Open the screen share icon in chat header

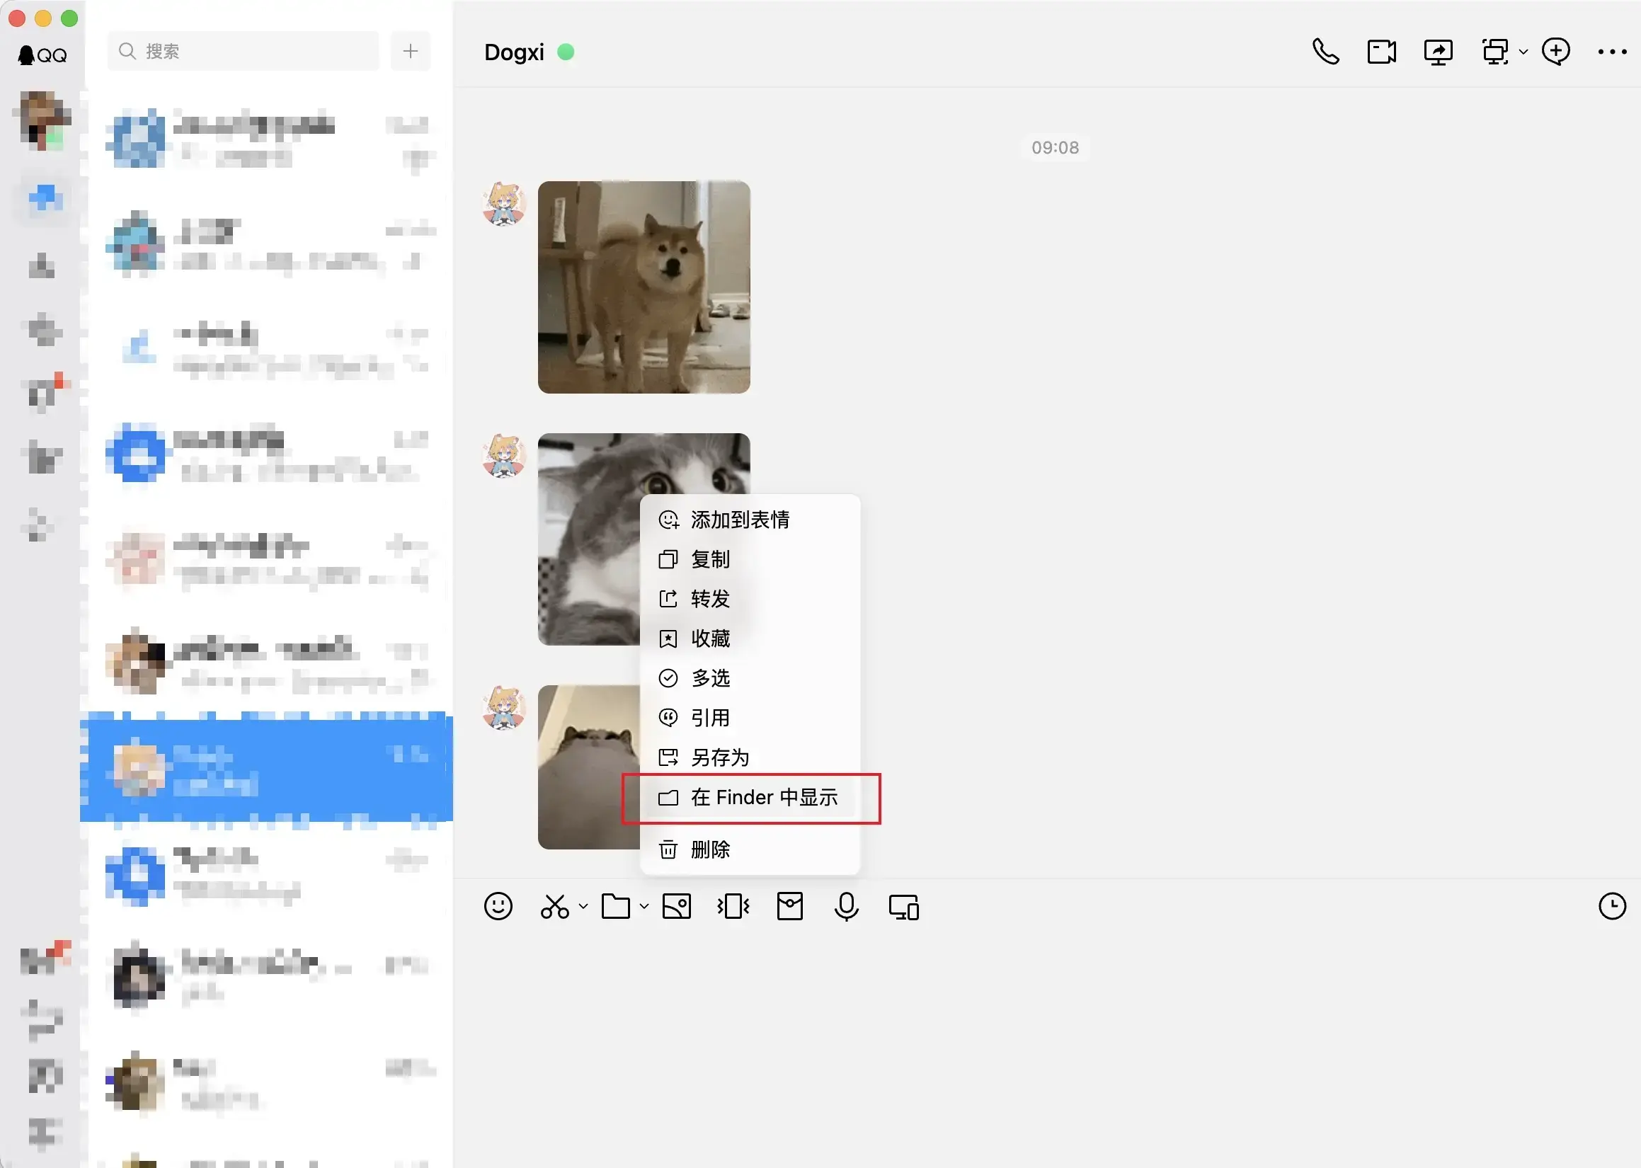[x=1439, y=52]
